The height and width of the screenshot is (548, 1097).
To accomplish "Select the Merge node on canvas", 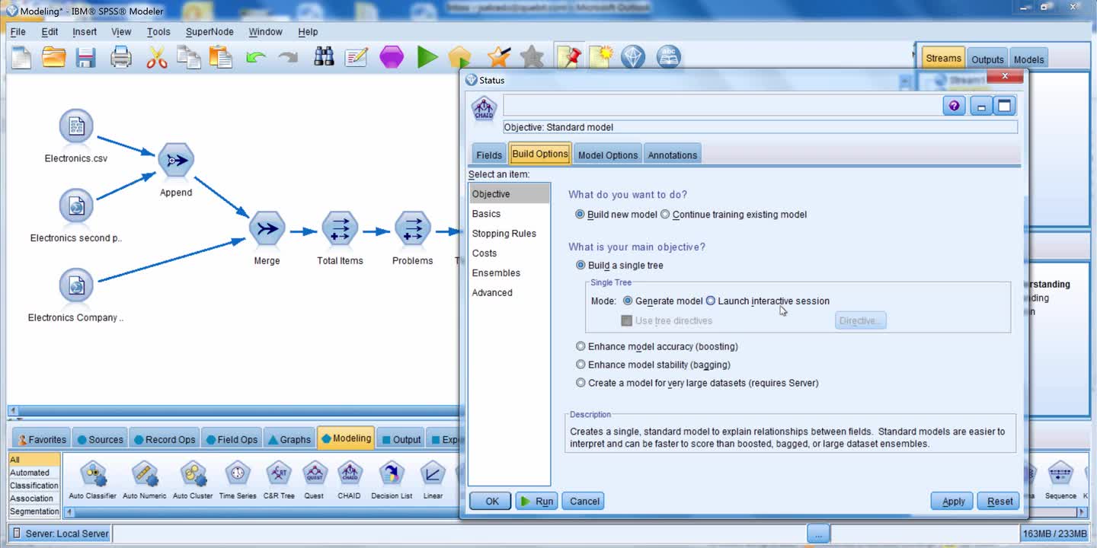I will point(267,229).
